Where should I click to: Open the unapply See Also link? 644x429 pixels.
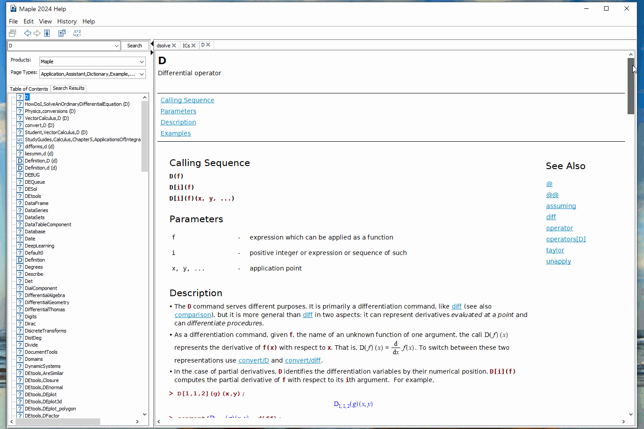pyautogui.click(x=558, y=261)
